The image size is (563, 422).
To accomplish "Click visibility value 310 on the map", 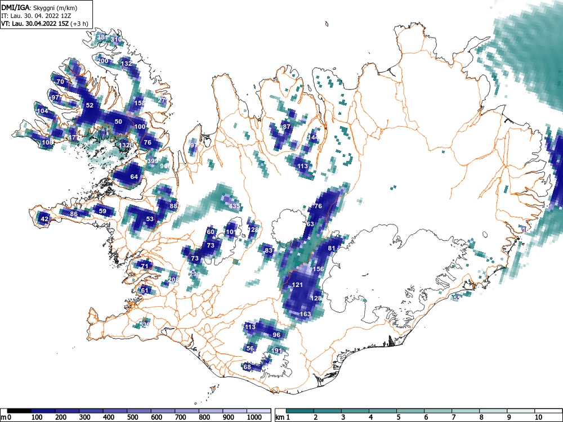I will coord(116,39).
